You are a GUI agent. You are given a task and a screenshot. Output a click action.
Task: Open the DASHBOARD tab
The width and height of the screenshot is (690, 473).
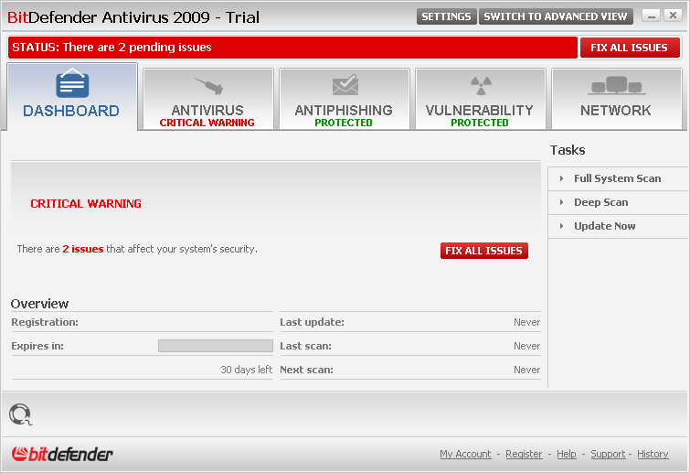(x=72, y=96)
